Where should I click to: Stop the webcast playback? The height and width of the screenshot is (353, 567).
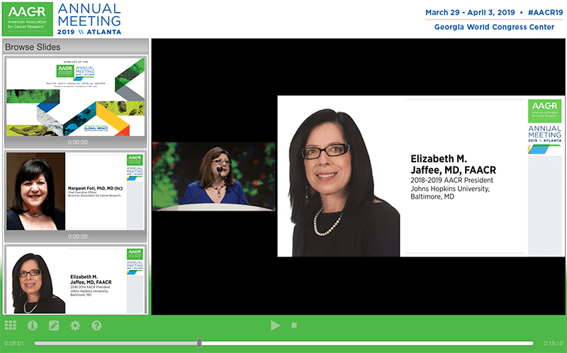point(294,325)
